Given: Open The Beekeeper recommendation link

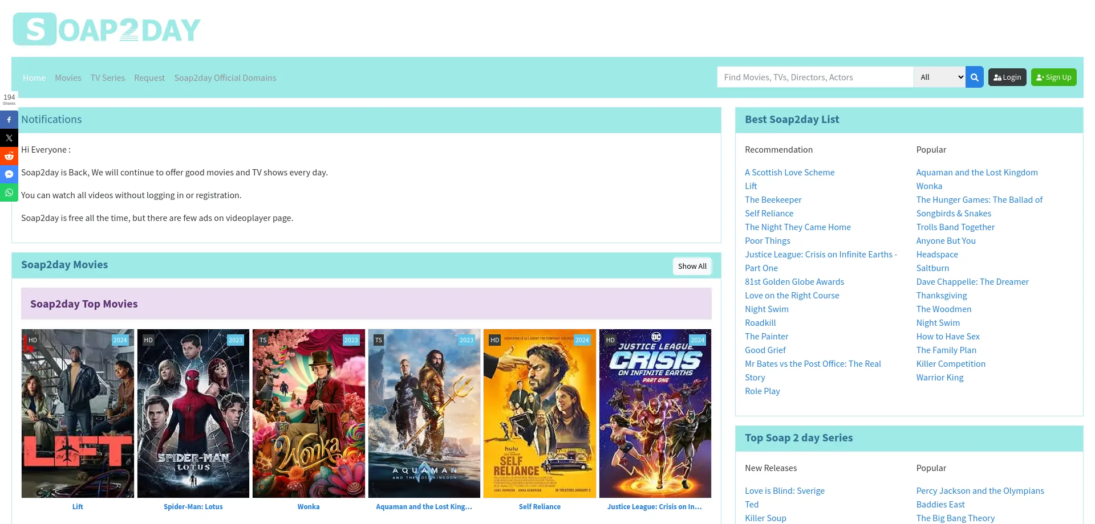Looking at the screenshot, I should coord(773,200).
